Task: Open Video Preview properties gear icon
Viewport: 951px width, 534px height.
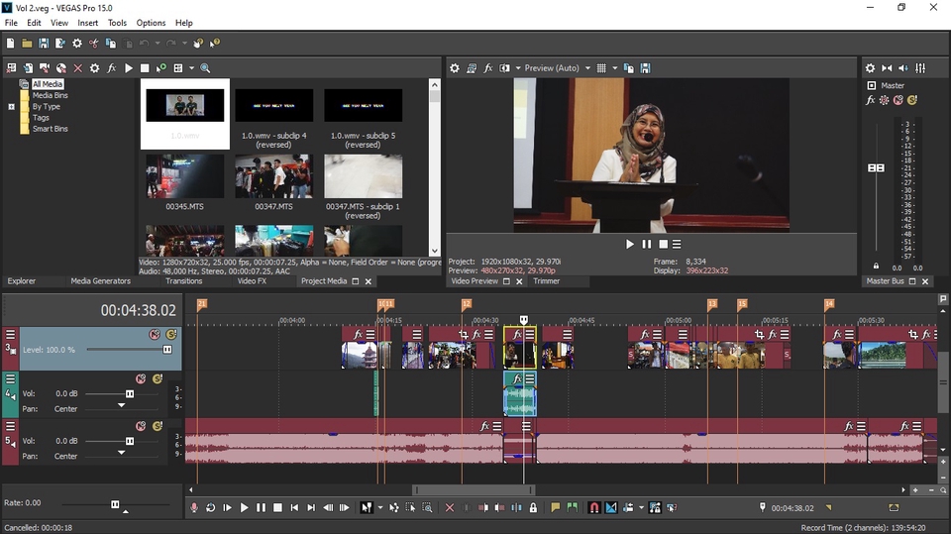Action: pyautogui.click(x=455, y=68)
